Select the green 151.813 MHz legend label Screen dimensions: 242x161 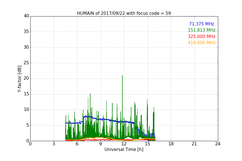202,30
